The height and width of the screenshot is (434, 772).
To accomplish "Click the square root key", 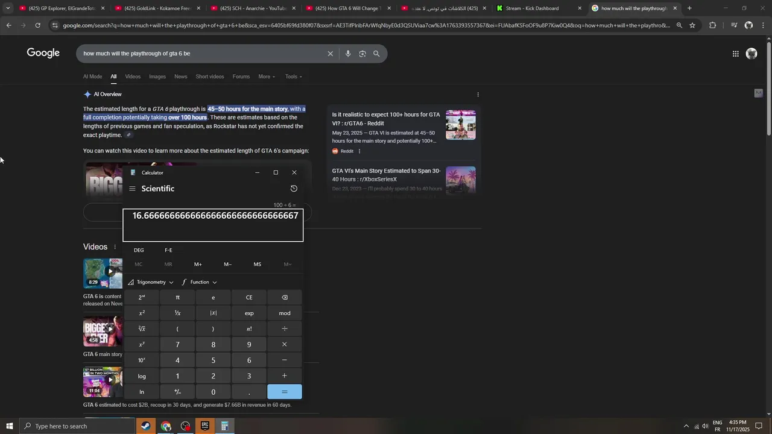I will coord(142,329).
